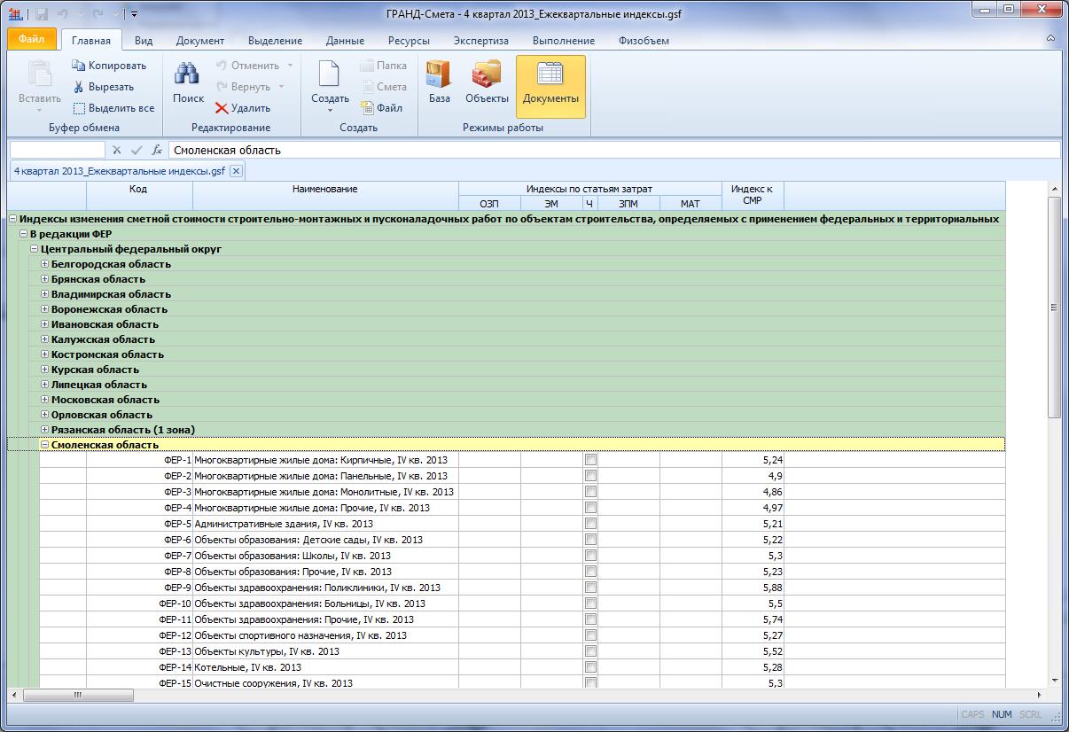Click Выделить все (Select all)
This screenshot has width=1069, height=732.
(113, 108)
